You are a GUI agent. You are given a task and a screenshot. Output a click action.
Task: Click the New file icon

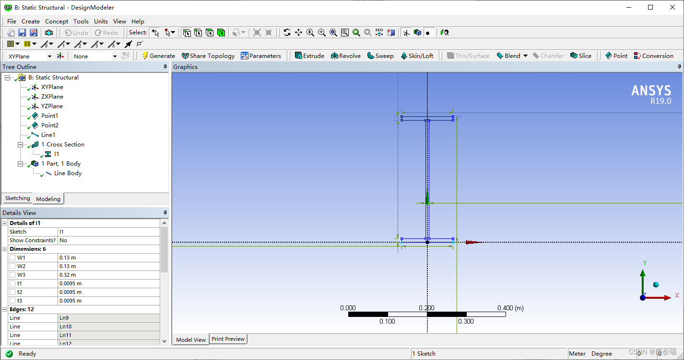click(x=11, y=33)
